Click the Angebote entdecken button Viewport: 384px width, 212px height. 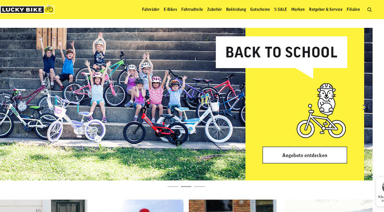(x=305, y=155)
